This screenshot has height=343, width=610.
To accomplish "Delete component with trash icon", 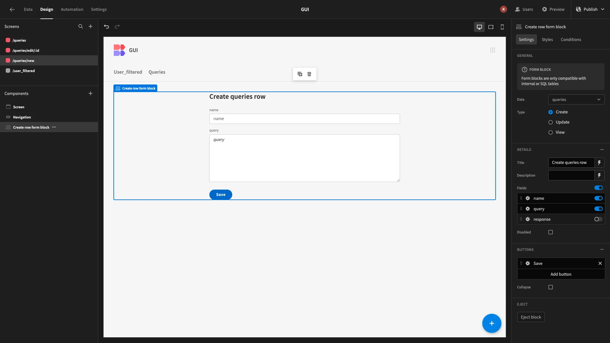I will (309, 74).
